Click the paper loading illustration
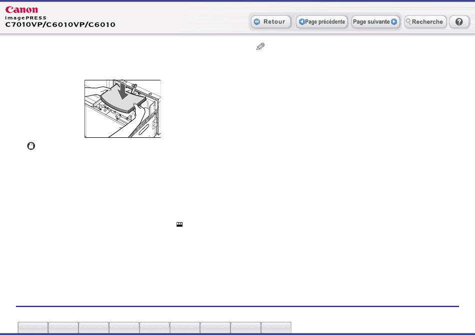 (x=122, y=109)
